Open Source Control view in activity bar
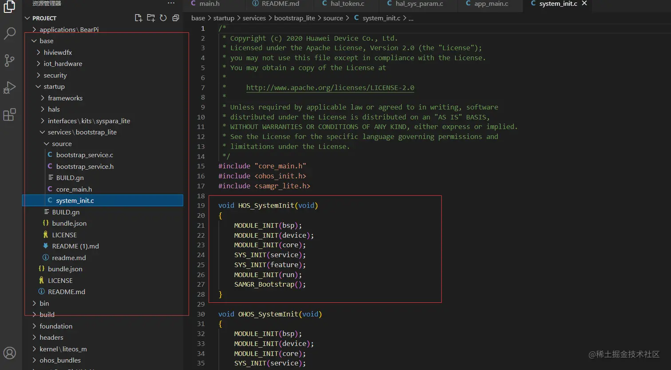This screenshot has width=671, height=370. click(9, 60)
